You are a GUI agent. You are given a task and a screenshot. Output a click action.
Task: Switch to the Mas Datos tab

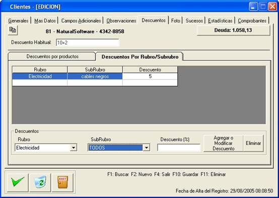[x=45, y=21]
